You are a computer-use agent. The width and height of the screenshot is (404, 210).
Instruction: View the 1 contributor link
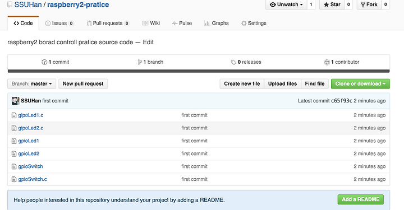pos(342,62)
